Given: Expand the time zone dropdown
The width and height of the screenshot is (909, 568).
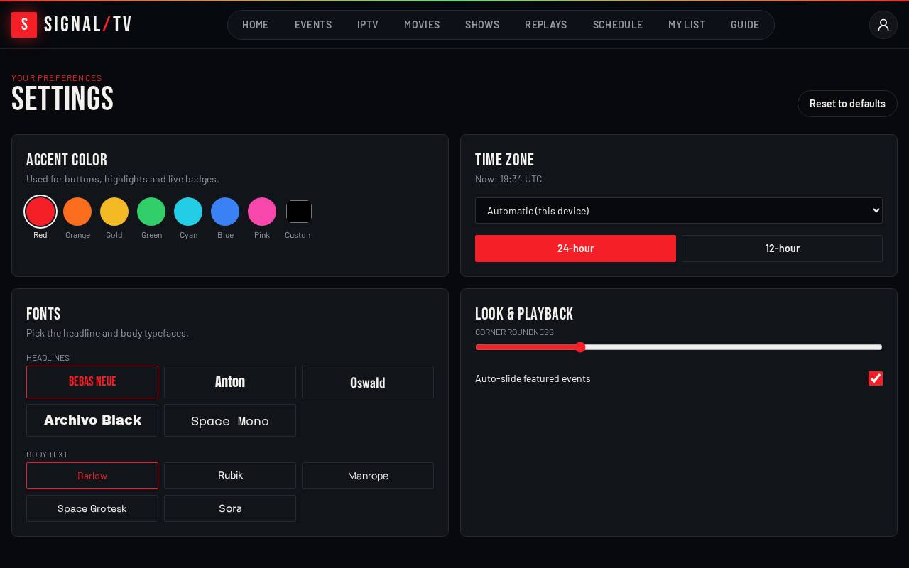Looking at the screenshot, I should 679,211.
